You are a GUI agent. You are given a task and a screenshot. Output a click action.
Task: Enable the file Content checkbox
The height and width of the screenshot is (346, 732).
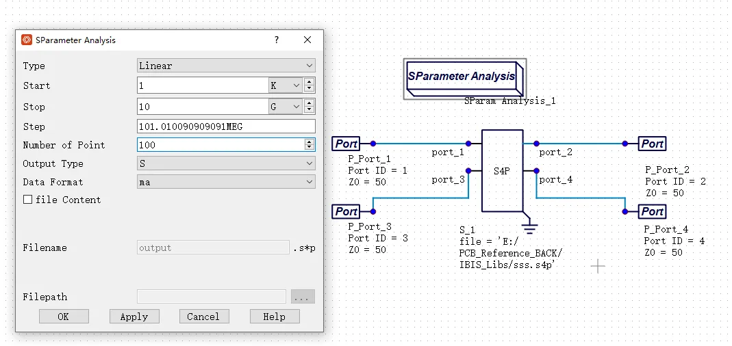click(x=28, y=200)
